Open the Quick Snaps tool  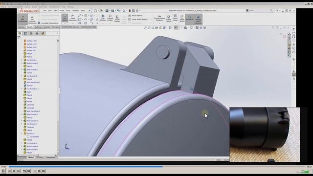(x=176, y=18)
